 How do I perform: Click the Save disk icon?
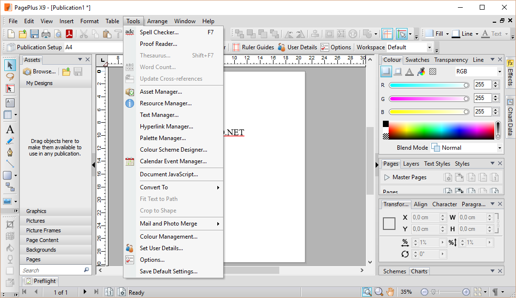(x=34, y=34)
